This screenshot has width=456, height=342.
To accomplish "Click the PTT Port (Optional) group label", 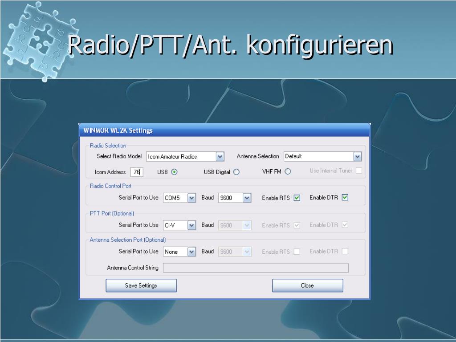I will [x=112, y=213].
